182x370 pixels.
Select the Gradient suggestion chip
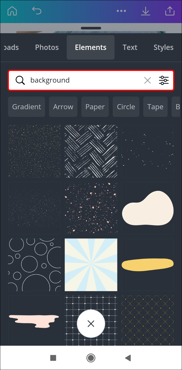pyautogui.click(x=27, y=107)
